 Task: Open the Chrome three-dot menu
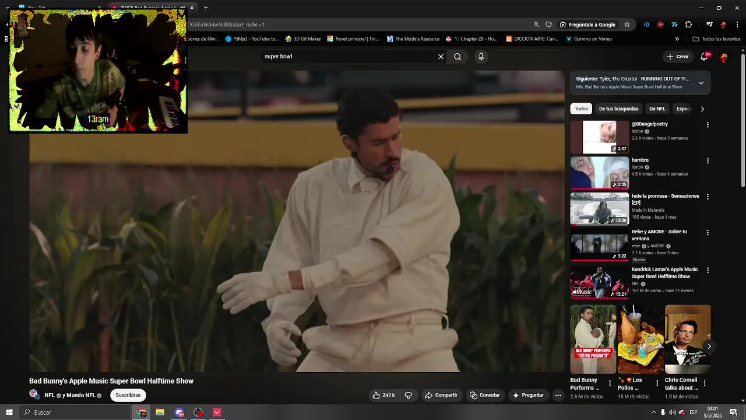click(737, 24)
